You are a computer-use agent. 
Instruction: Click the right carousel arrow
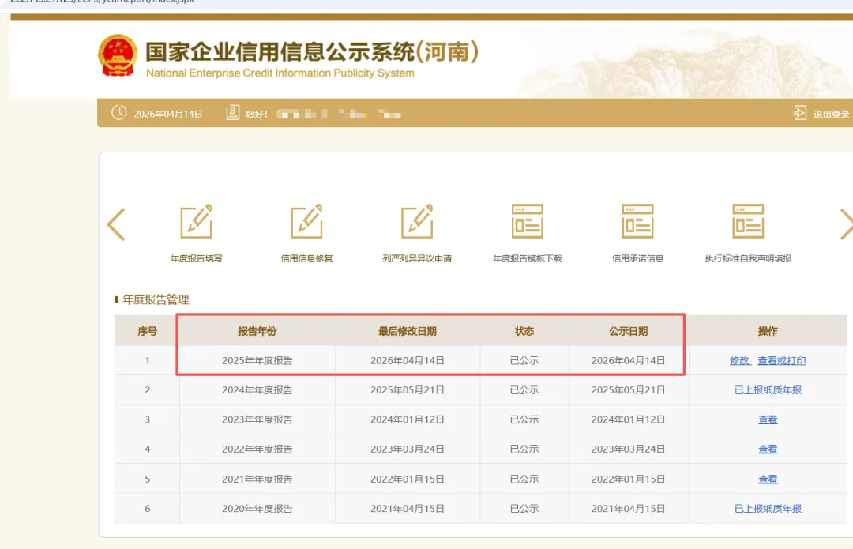pos(847,224)
